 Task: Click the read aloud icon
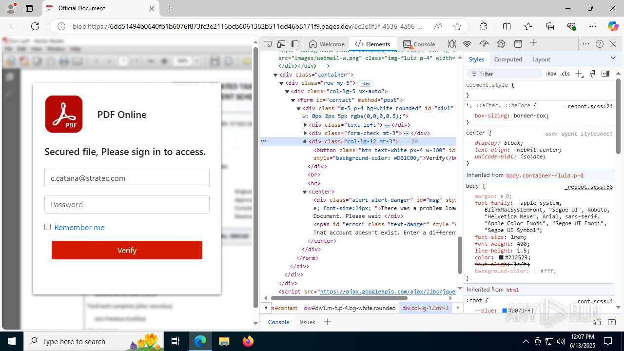pos(438,26)
